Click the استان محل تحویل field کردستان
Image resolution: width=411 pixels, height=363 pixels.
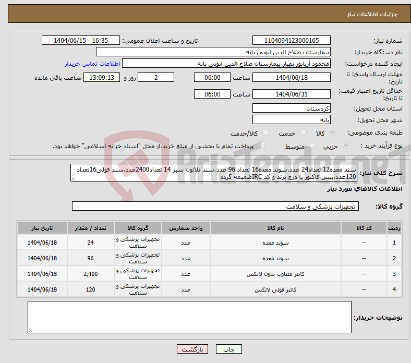point(291,108)
